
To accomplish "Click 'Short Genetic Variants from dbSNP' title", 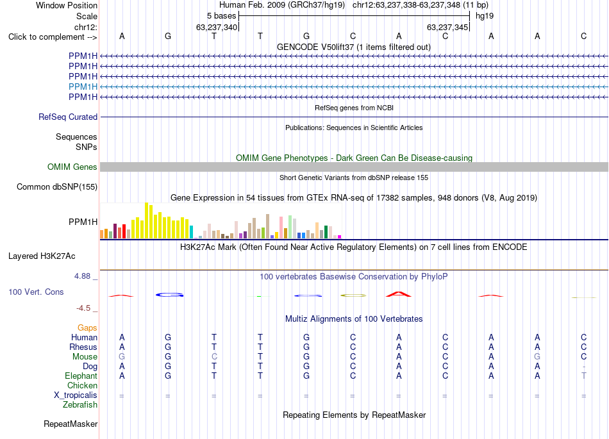I will click(354, 178).
